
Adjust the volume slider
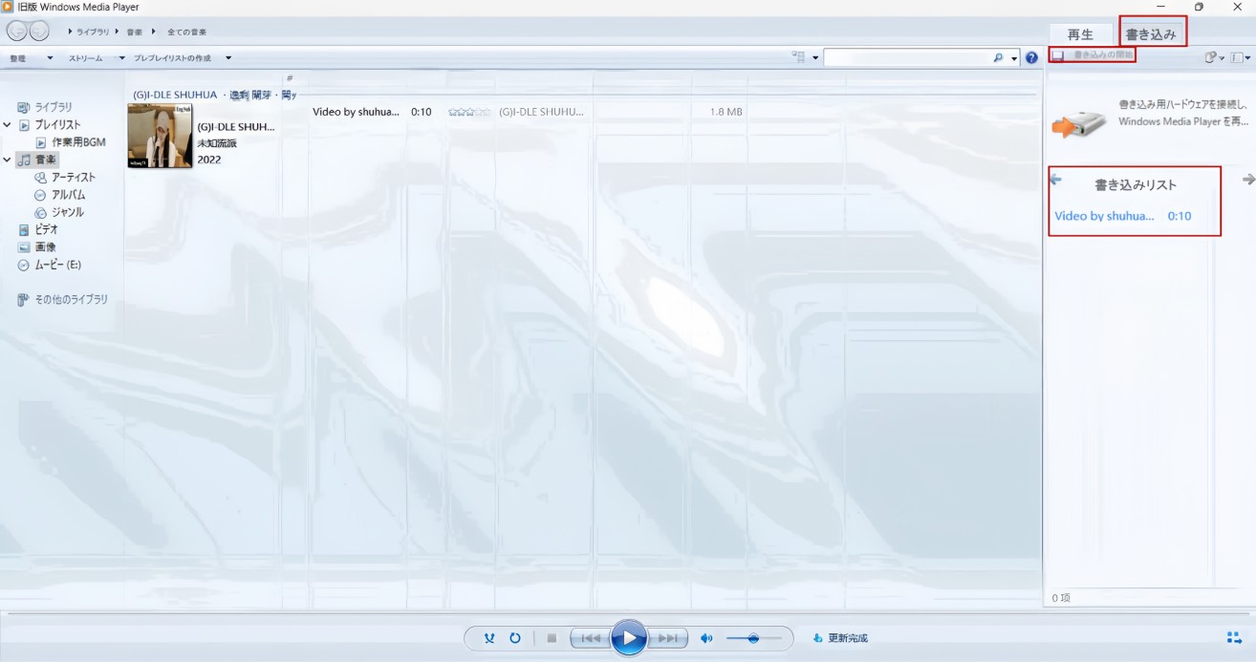click(x=753, y=638)
